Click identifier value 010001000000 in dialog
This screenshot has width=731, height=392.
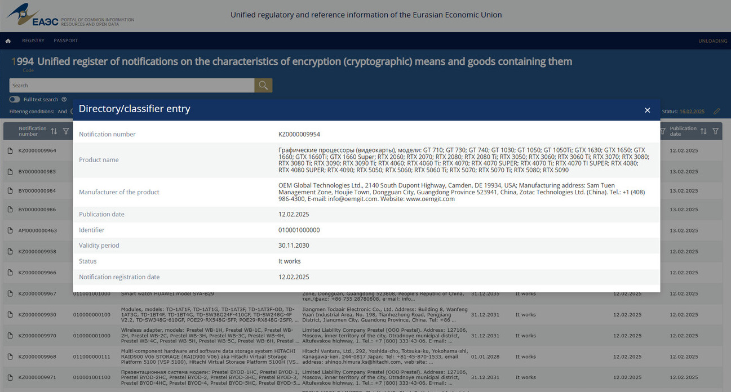[299, 230]
